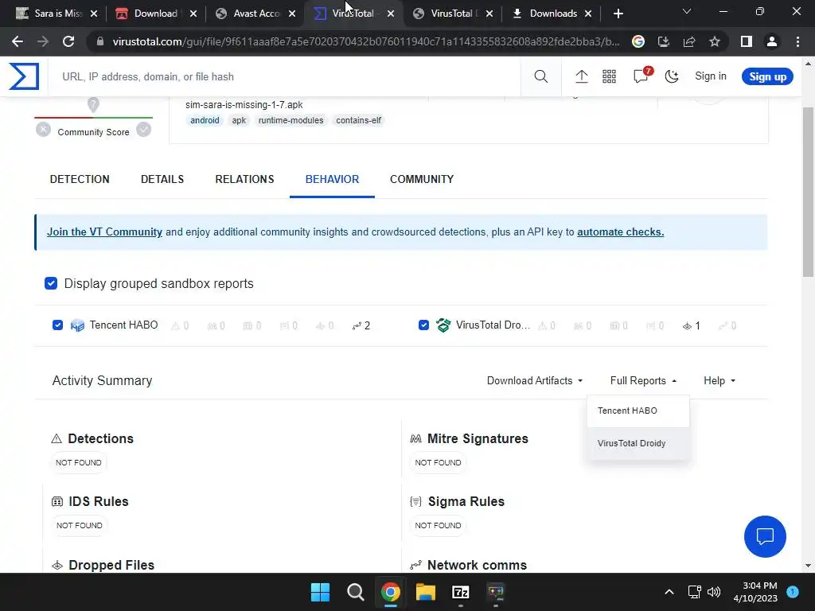
Task: Click the Tencent HABO sandbox icon
Action: click(x=77, y=325)
